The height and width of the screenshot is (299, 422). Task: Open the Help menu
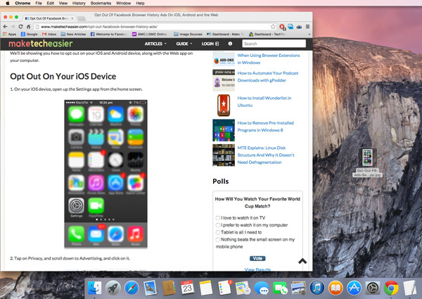click(140, 4)
